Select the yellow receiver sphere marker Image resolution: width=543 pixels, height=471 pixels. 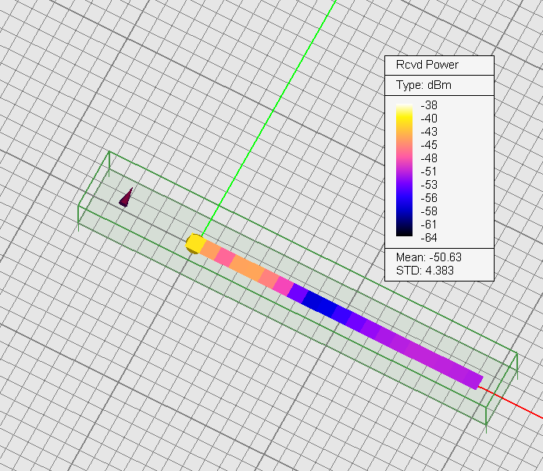click(195, 243)
